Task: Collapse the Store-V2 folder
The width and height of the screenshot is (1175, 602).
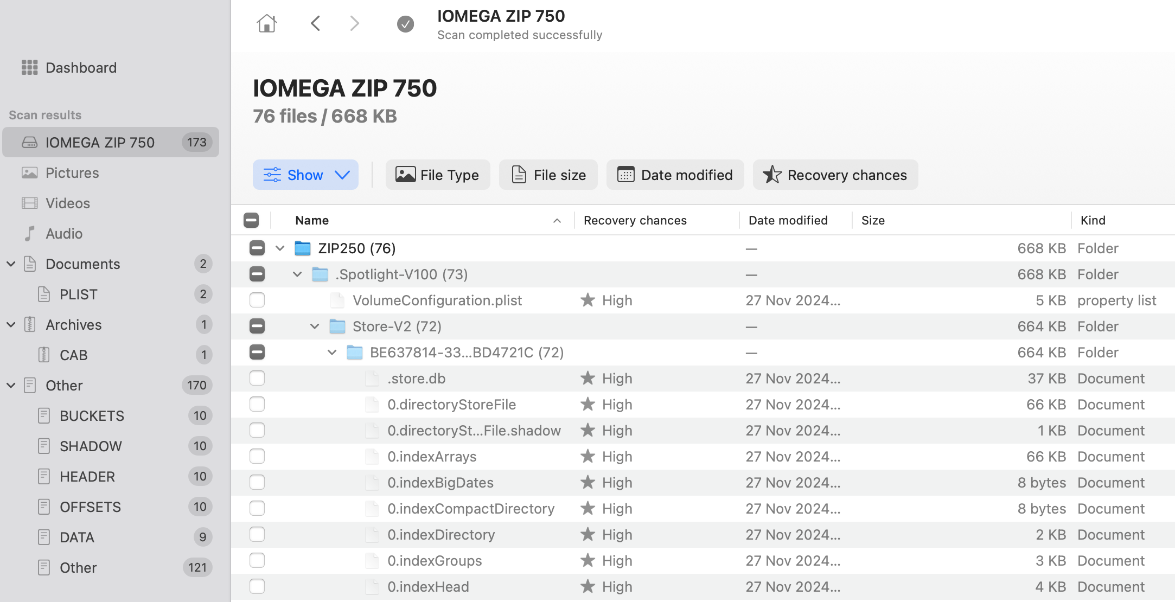Action: point(315,326)
